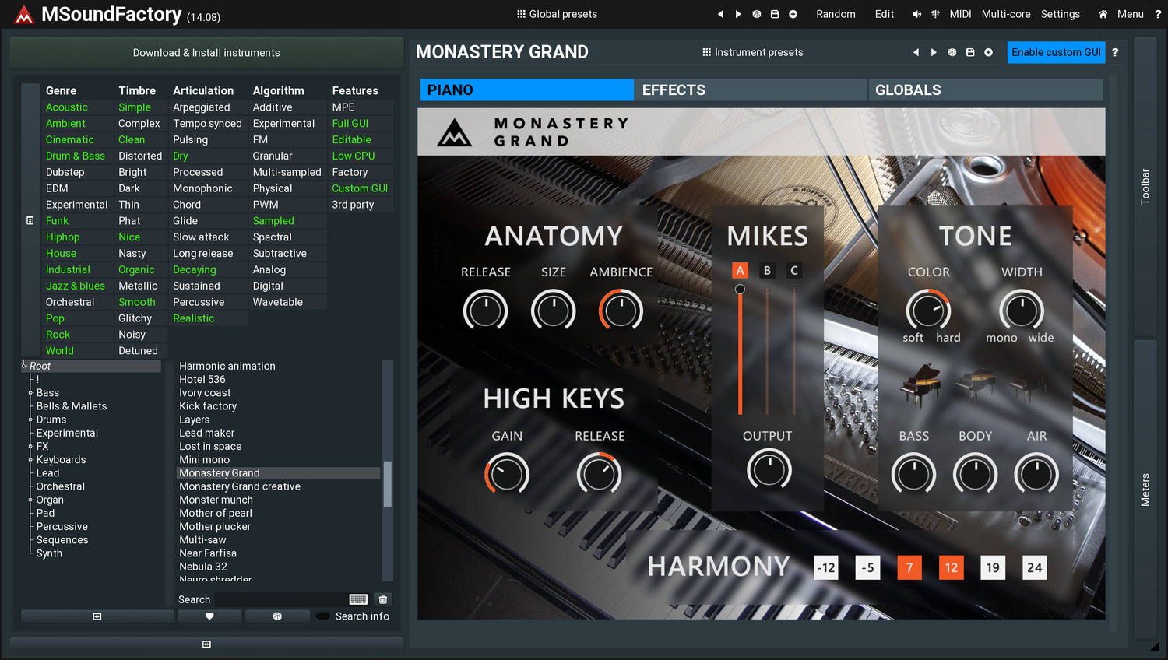Clear the search with the trash icon
Screen dimensions: 1168x660
382,599
